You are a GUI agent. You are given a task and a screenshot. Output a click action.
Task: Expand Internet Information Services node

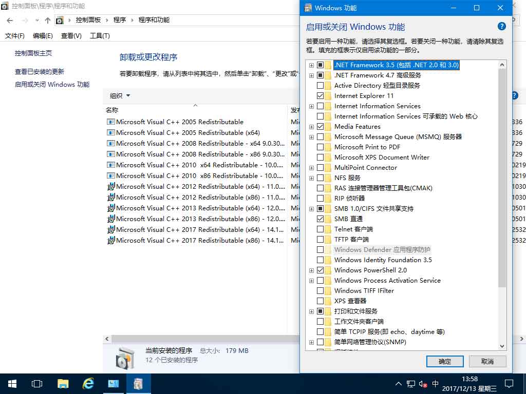pos(312,107)
